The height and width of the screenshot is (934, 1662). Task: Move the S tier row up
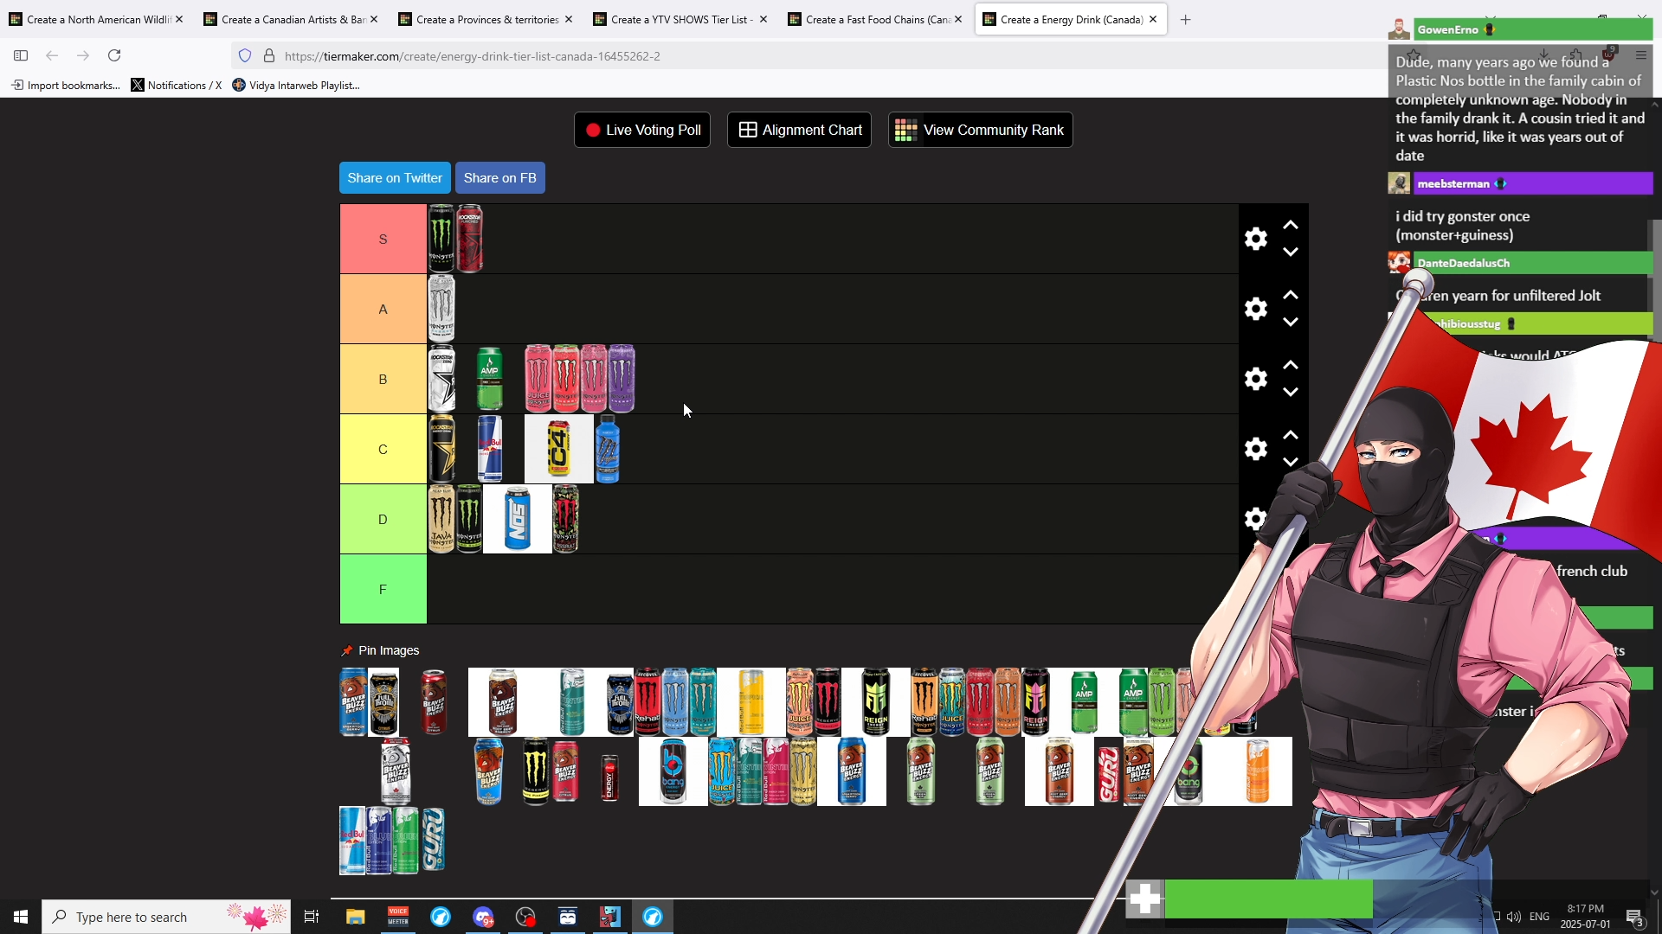[1291, 225]
